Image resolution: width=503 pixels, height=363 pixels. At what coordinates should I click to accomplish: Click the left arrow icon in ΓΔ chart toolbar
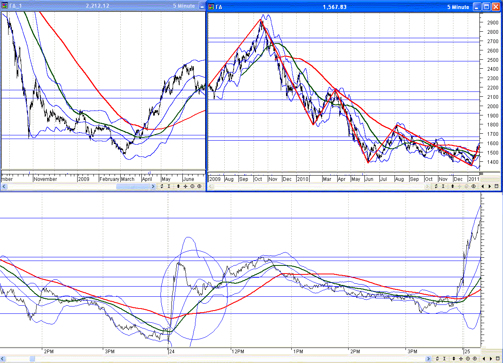click(x=483, y=186)
